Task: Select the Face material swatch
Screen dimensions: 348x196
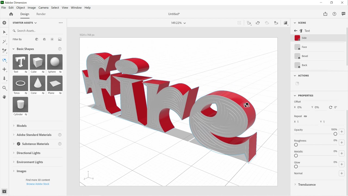Action: [x=297, y=47]
